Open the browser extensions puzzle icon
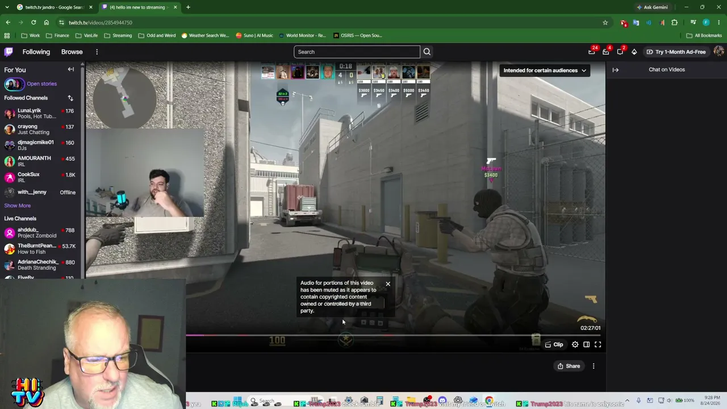The width and height of the screenshot is (727, 409). (674, 22)
